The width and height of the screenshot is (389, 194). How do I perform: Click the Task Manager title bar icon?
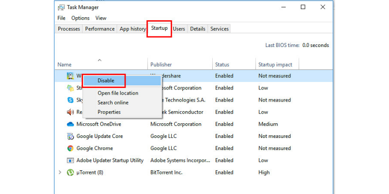pos(61,8)
